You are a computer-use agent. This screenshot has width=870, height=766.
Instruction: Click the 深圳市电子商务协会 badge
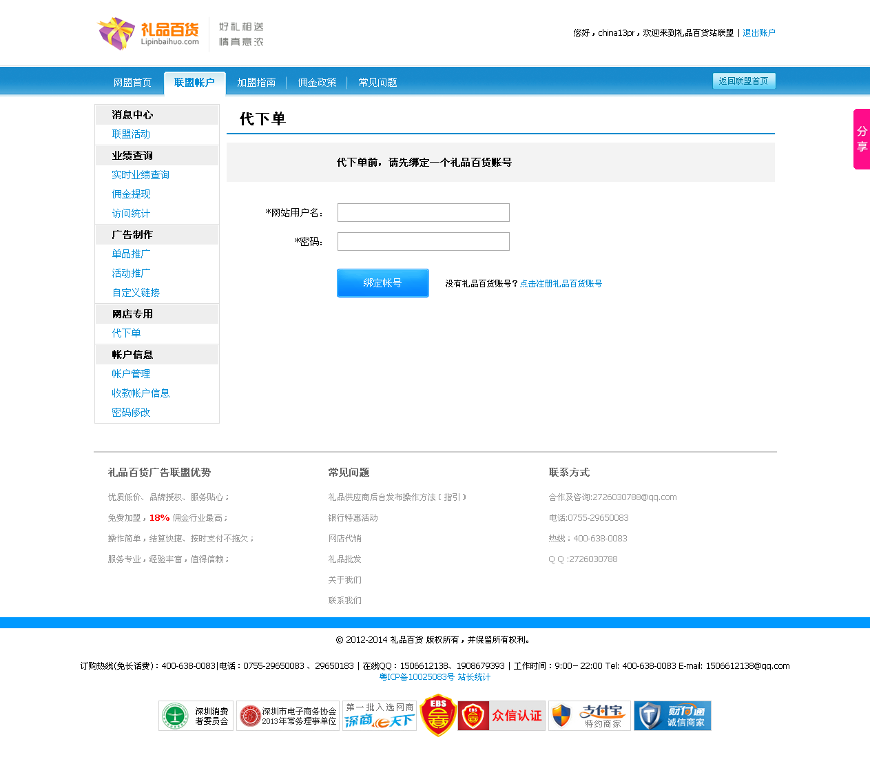tap(288, 716)
